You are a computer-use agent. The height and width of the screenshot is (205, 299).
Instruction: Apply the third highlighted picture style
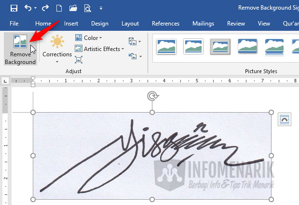(x=220, y=47)
